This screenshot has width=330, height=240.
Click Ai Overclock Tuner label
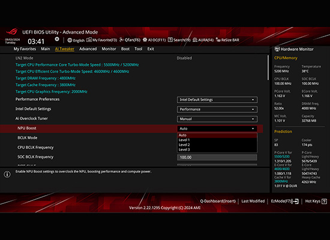coord(32,119)
